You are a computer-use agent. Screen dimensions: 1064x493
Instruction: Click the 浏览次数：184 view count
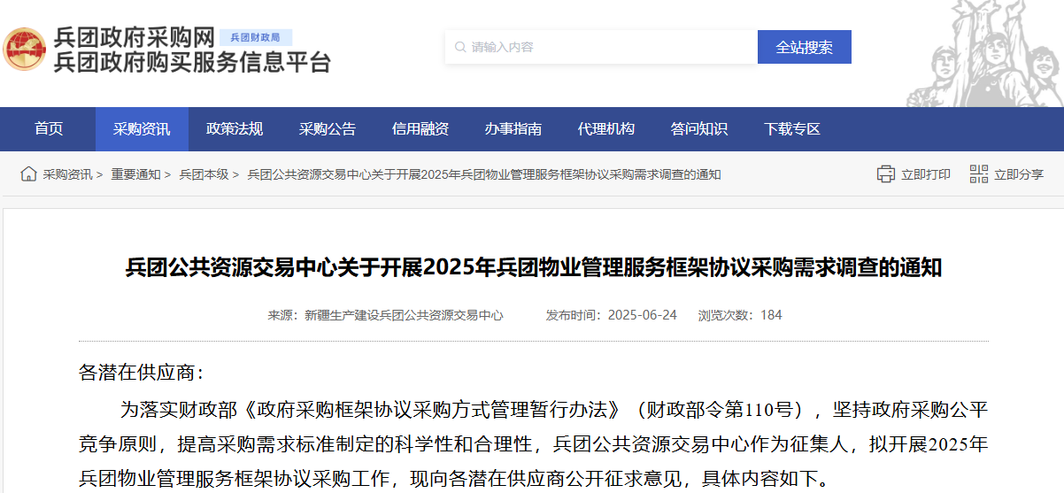740,315
